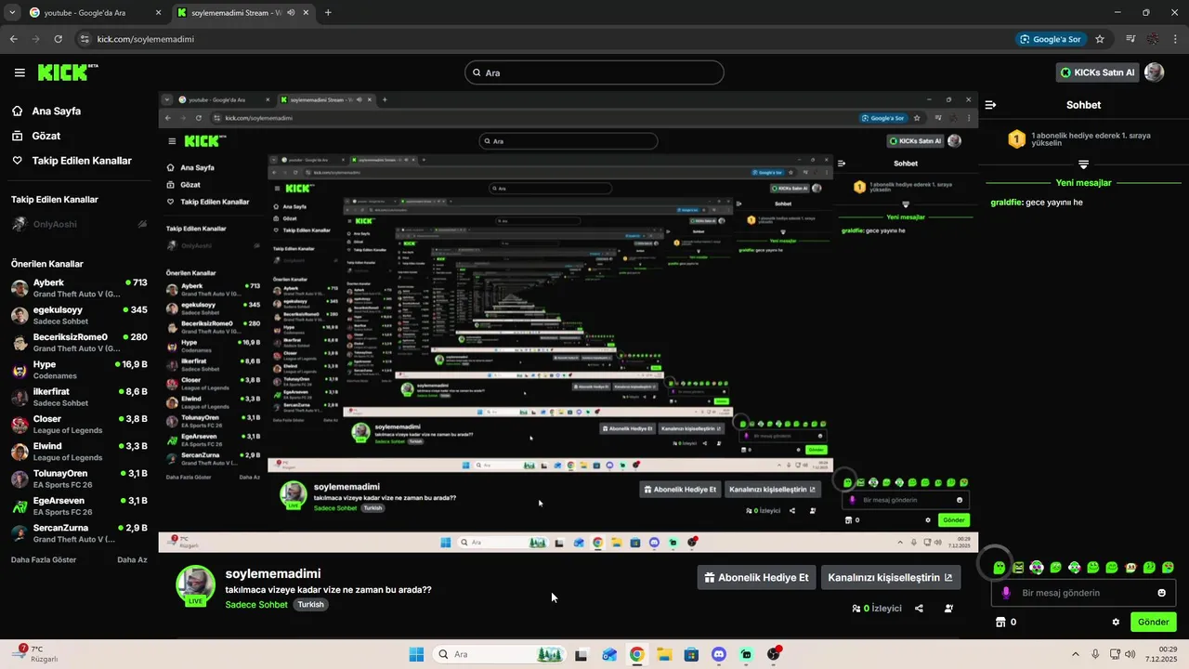The height and width of the screenshot is (669, 1189).
Task: Insert the angry square emote
Action: click(1018, 568)
